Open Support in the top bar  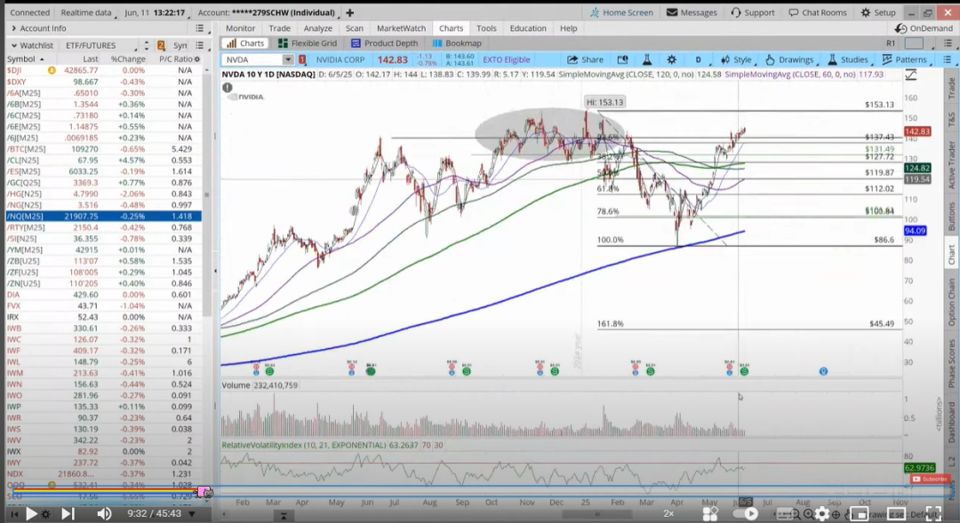click(753, 12)
